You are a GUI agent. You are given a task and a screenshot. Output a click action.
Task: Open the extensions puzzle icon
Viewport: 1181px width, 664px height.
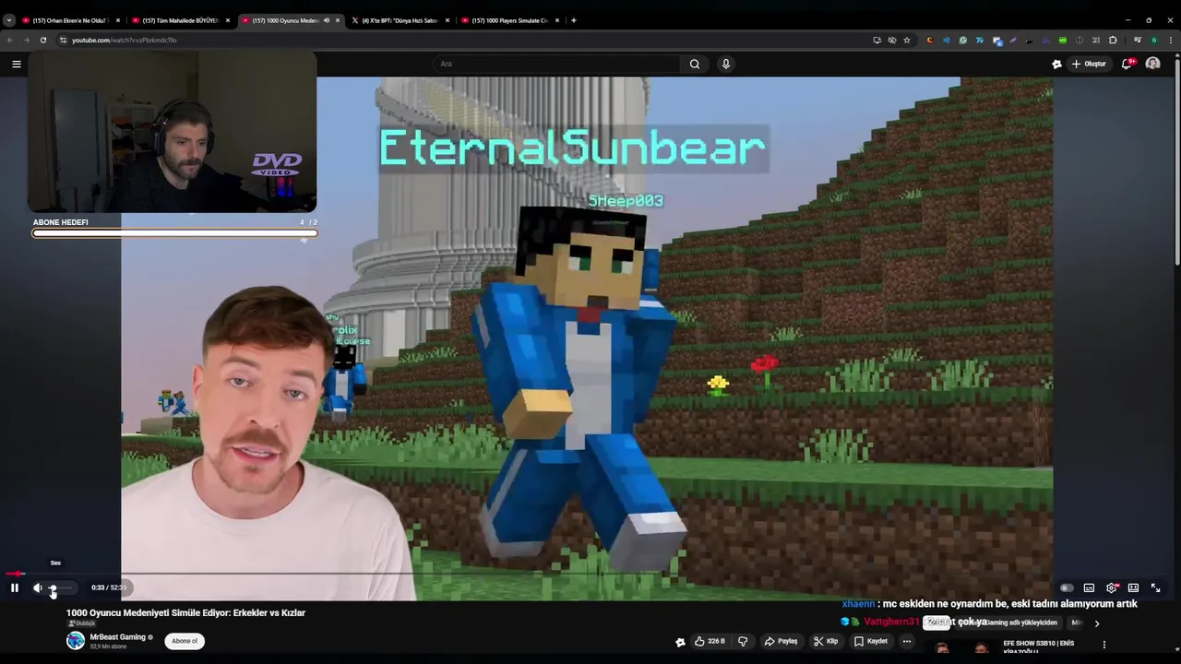tap(1113, 40)
